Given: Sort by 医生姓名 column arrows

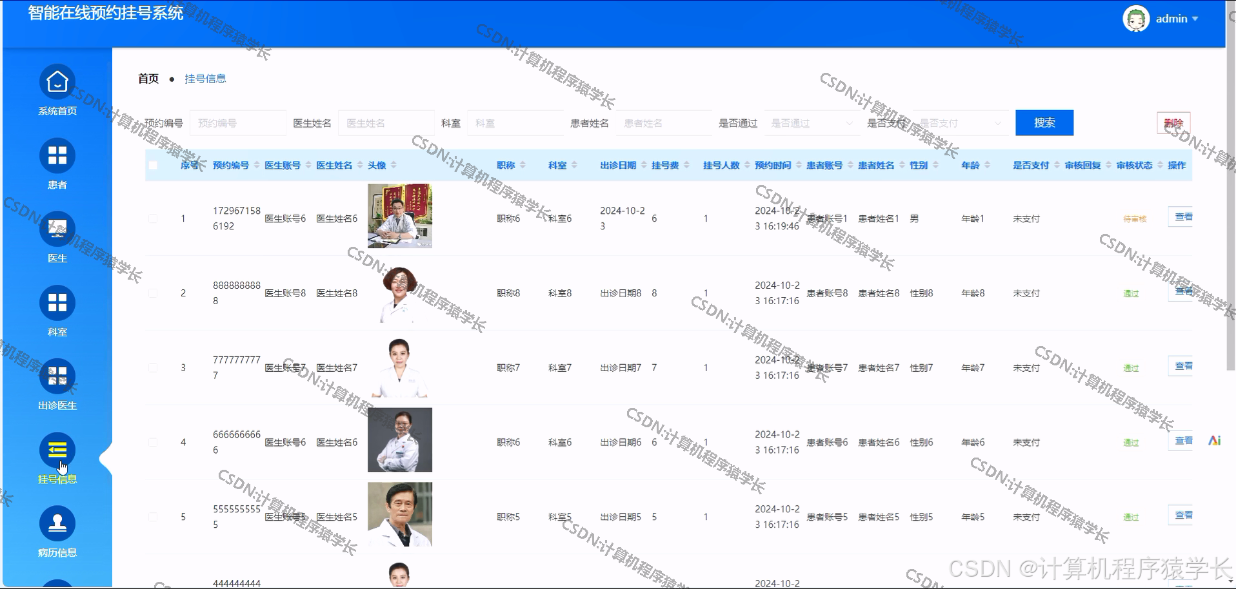Looking at the screenshot, I should point(360,166).
